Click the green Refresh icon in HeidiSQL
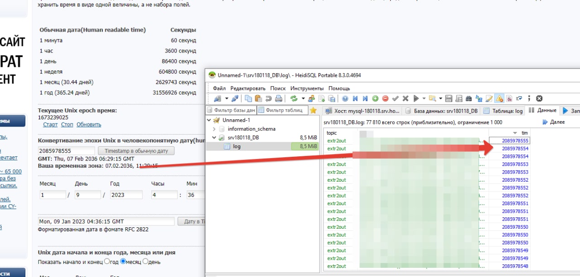580x277 pixels. click(294, 98)
